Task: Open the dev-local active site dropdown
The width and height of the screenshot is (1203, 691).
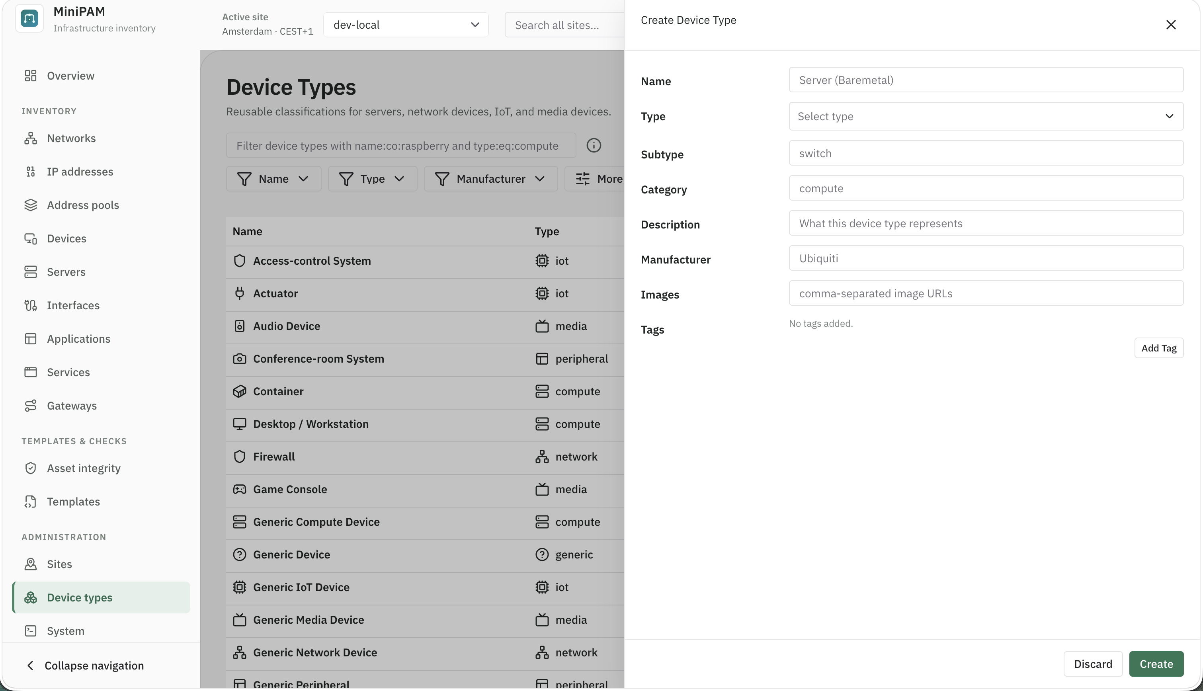Action: point(406,25)
